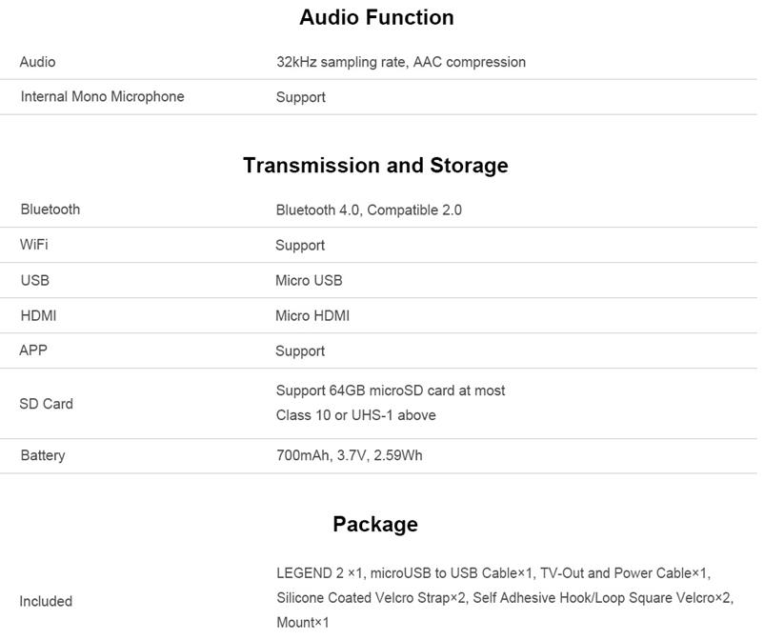This screenshot has width=764, height=640.
Task: Click the Bluetooth 4.0, Compatible 2.0 value
Action: [x=369, y=210]
